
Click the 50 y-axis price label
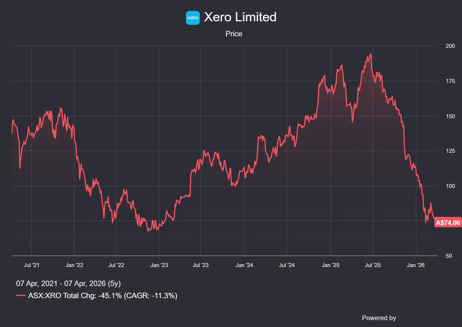tap(449, 256)
